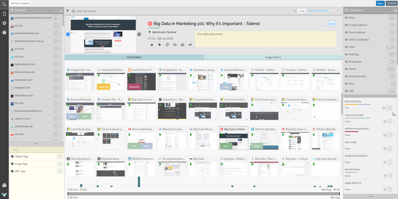The image size is (398, 199).
Task: Click the 233/233 counter button
Action: 391,3
